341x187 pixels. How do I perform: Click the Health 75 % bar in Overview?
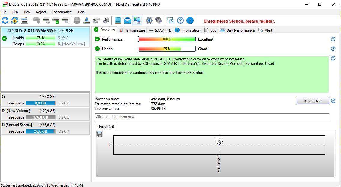click(167, 49)
